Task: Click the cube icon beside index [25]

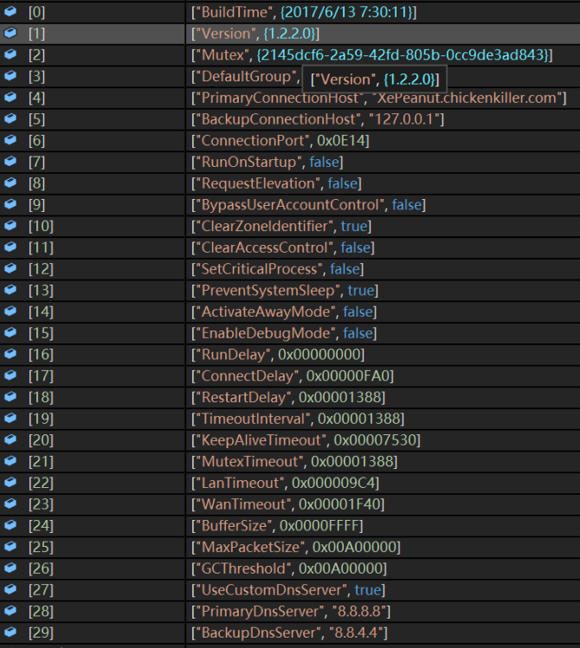Action: pyautogui.click(x=10, y=547)
